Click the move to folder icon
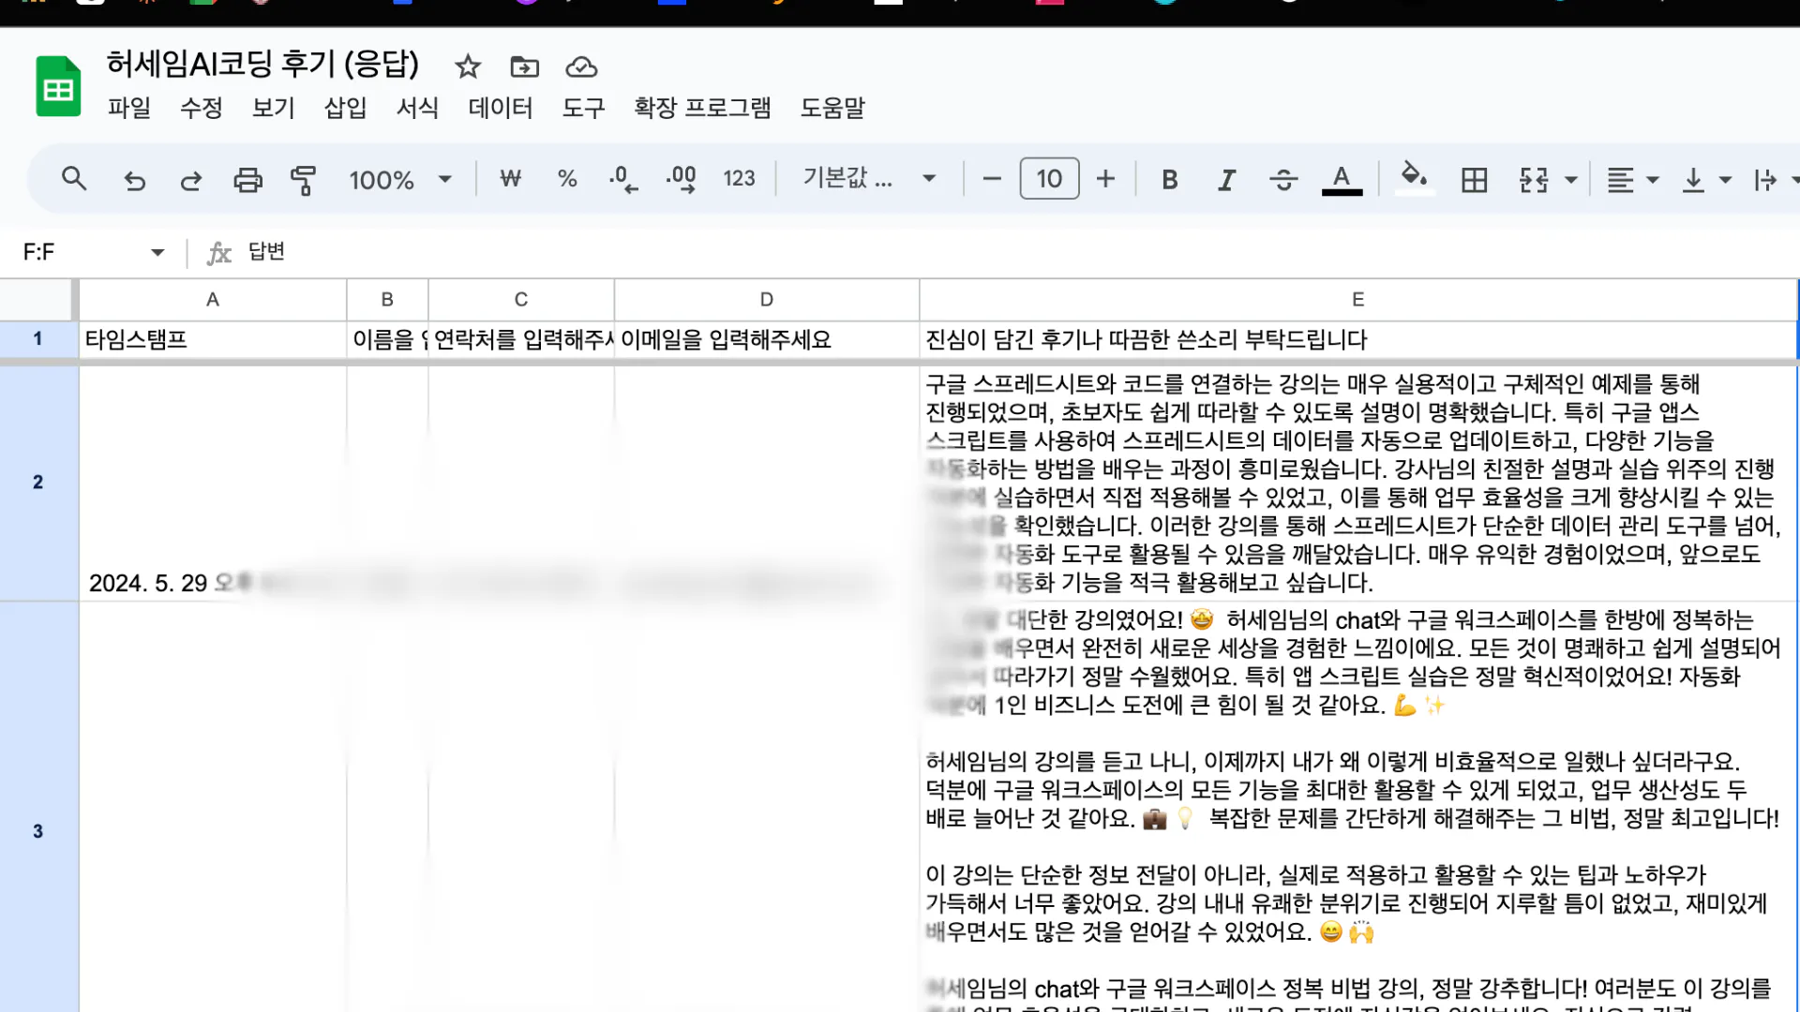The height and width of the screenshot is (1012, 1800). click(x=524, y=67)
